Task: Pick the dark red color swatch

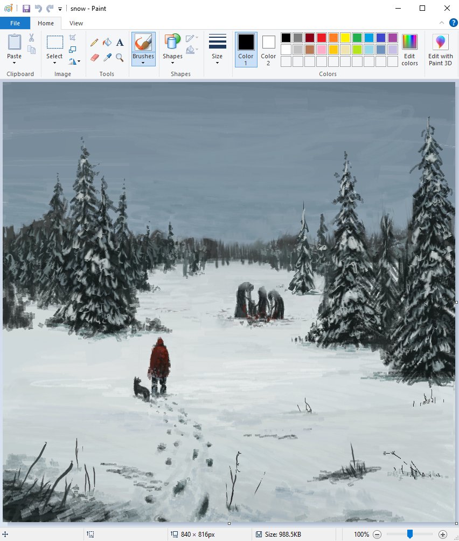Action: tap(310, 38)
